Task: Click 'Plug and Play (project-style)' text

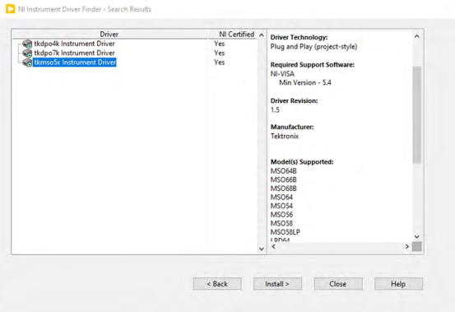Action: (313, 47)
